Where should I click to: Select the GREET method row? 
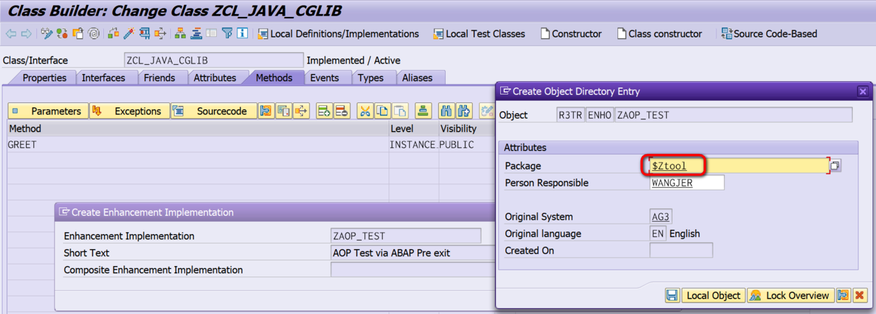point(23,145)
